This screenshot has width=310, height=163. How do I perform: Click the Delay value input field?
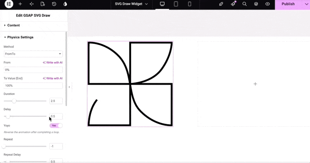56,116
